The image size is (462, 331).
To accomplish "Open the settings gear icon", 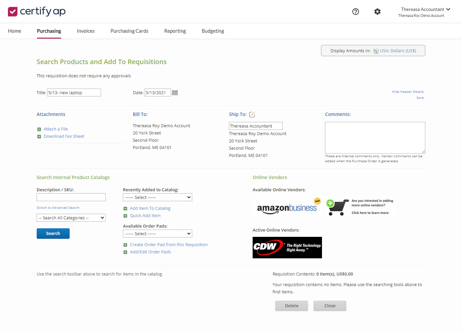I will [377, 12].
